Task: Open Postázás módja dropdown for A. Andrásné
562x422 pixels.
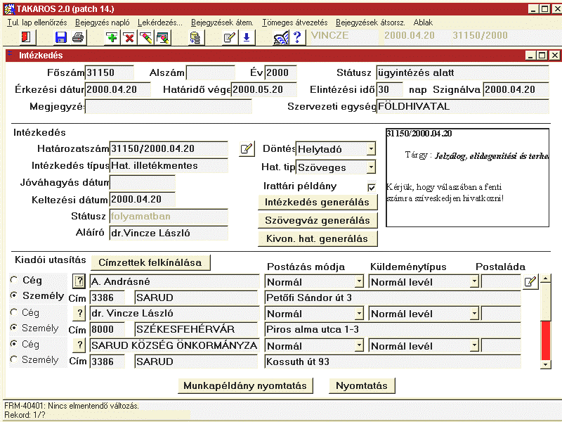Action: pos(359,282)
